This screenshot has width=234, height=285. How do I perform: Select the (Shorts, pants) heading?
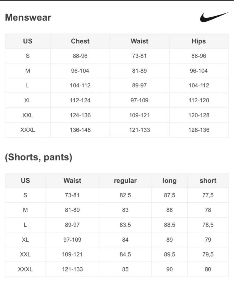(x=39, y=157)
